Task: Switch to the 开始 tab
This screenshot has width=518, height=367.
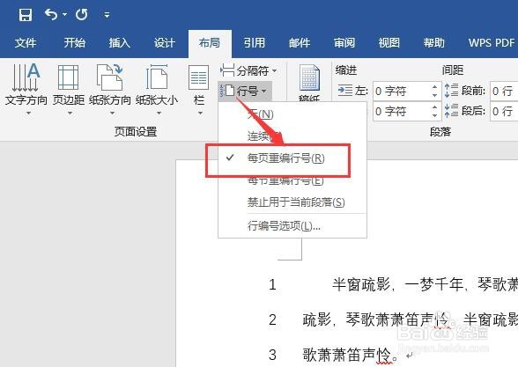Action: (75, 42)
